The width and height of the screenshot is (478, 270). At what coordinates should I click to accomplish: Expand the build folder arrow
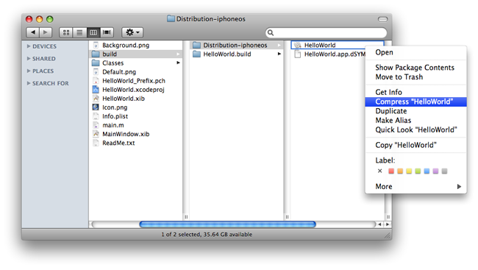click(179, 54)
